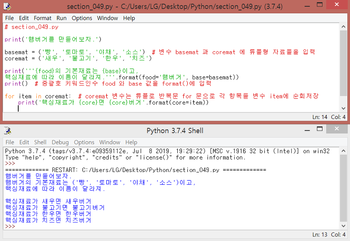Minimize the Python 3.7.4 Shell window
The width and height of the screenshot is (350, 241).
coord(307,130)
